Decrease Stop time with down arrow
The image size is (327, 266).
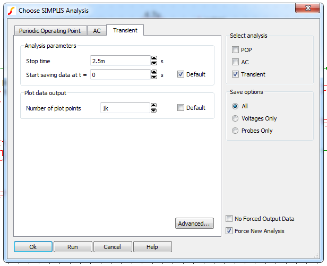pos(154,64)
